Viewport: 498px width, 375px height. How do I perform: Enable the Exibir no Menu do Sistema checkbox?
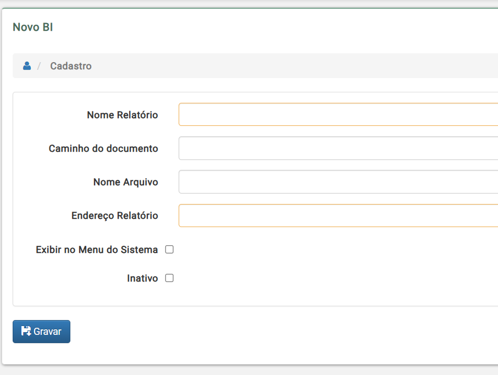[169, 250]
